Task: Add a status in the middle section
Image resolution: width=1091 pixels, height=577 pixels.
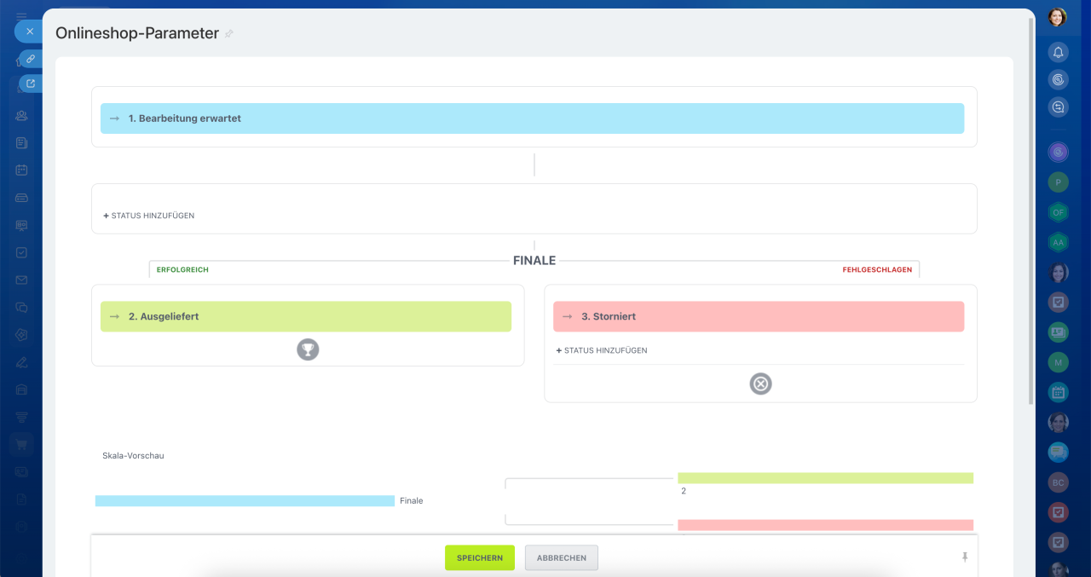Action: [x=149, y=216]
